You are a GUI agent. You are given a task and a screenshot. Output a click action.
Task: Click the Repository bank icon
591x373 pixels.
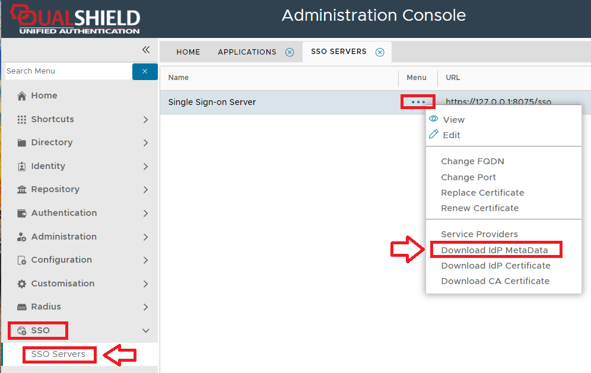pyautogui.click(x=22, y=190)
